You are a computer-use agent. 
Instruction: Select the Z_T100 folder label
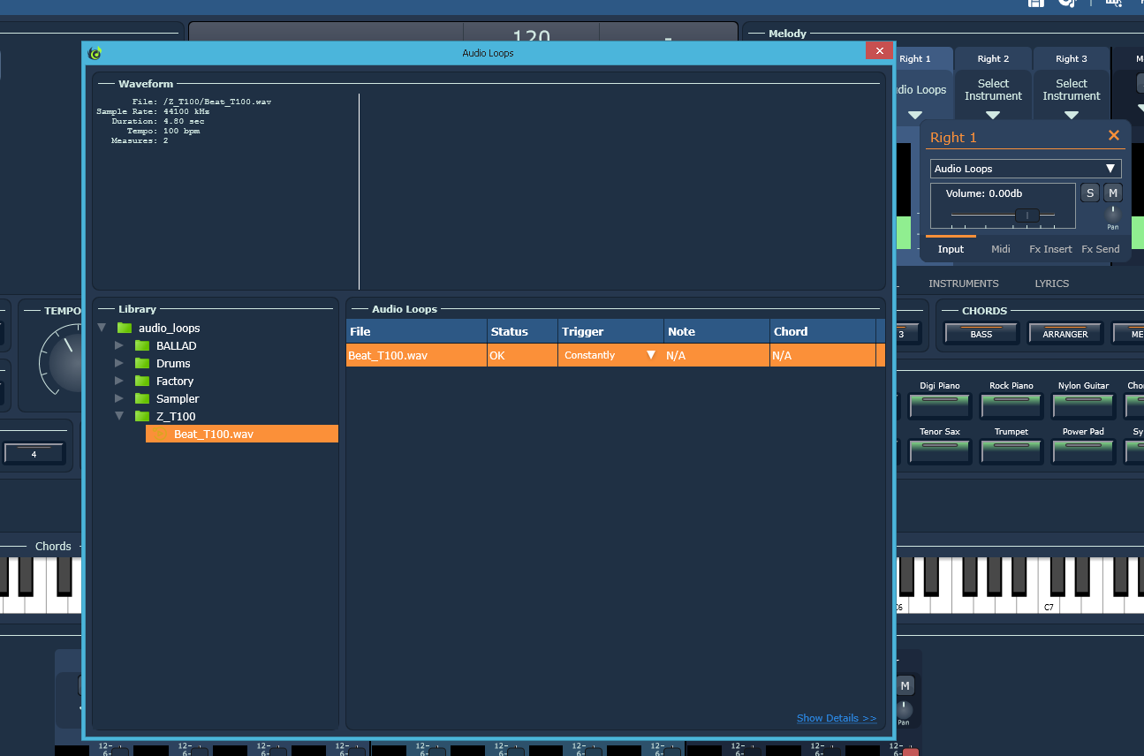click(176, 416)
